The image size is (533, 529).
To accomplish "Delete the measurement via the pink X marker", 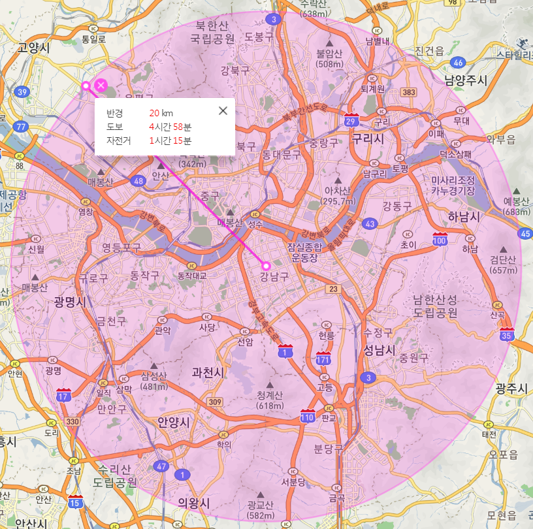I will [101, 86].
